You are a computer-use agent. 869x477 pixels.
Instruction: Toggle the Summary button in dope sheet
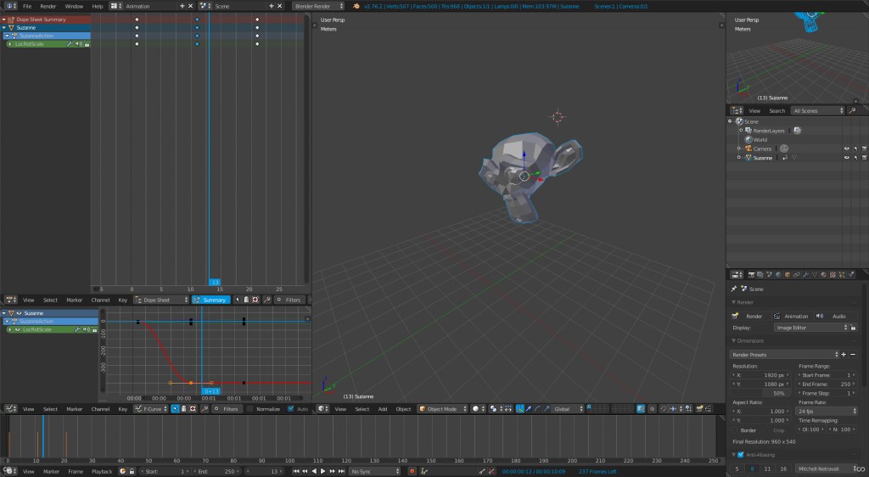pyautogui.click(x=210, y=300)
